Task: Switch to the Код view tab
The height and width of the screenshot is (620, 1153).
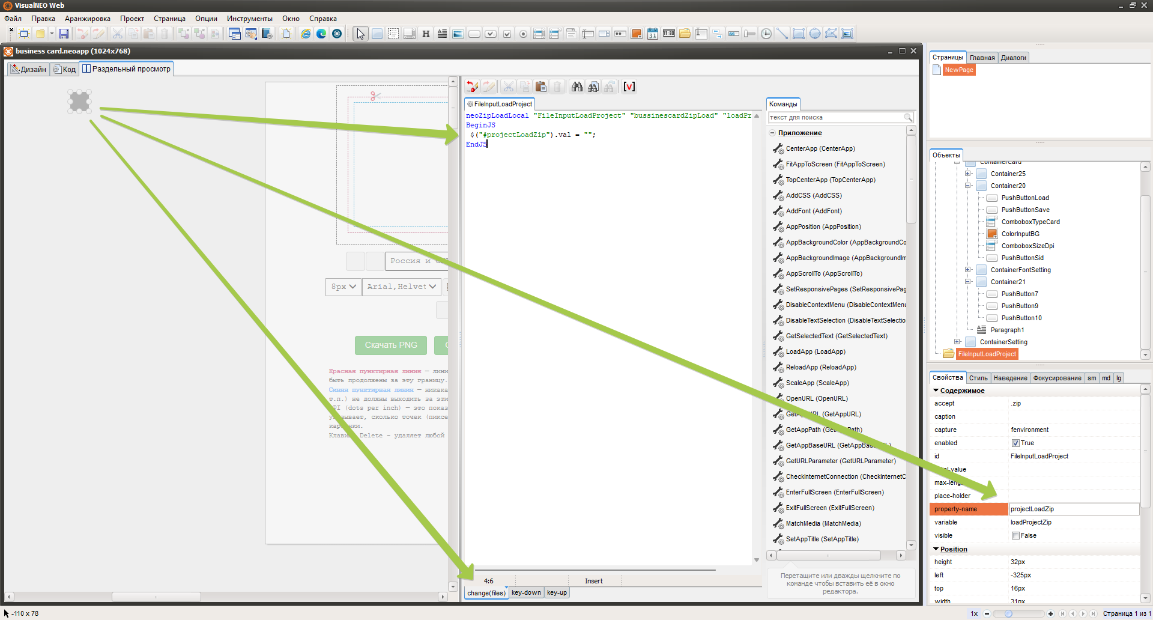Action: coord(64,69)
